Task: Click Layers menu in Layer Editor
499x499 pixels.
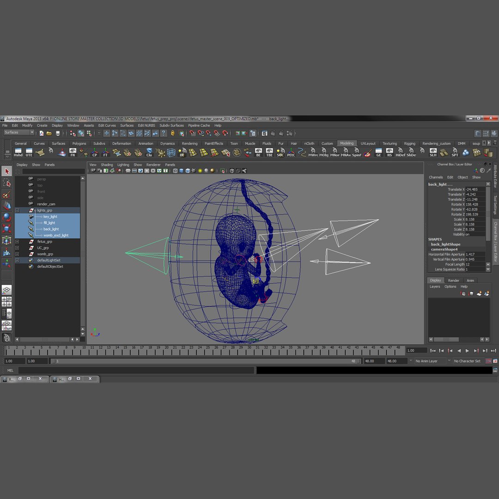Action: click(435, 286)
